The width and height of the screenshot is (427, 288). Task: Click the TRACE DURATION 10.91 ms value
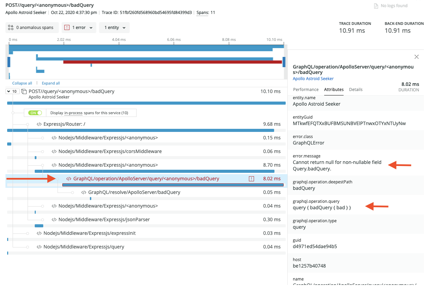(x=352, y=31)
